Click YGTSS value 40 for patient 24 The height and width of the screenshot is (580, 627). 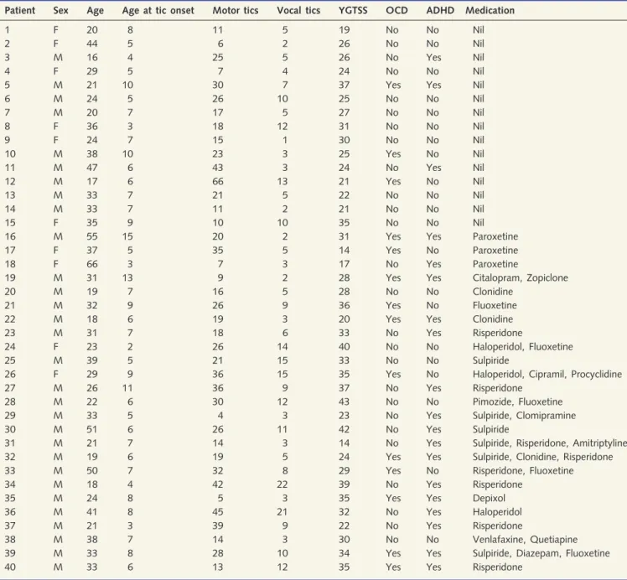345,346
